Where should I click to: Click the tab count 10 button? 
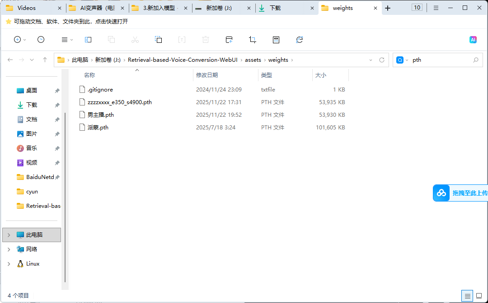417,8
